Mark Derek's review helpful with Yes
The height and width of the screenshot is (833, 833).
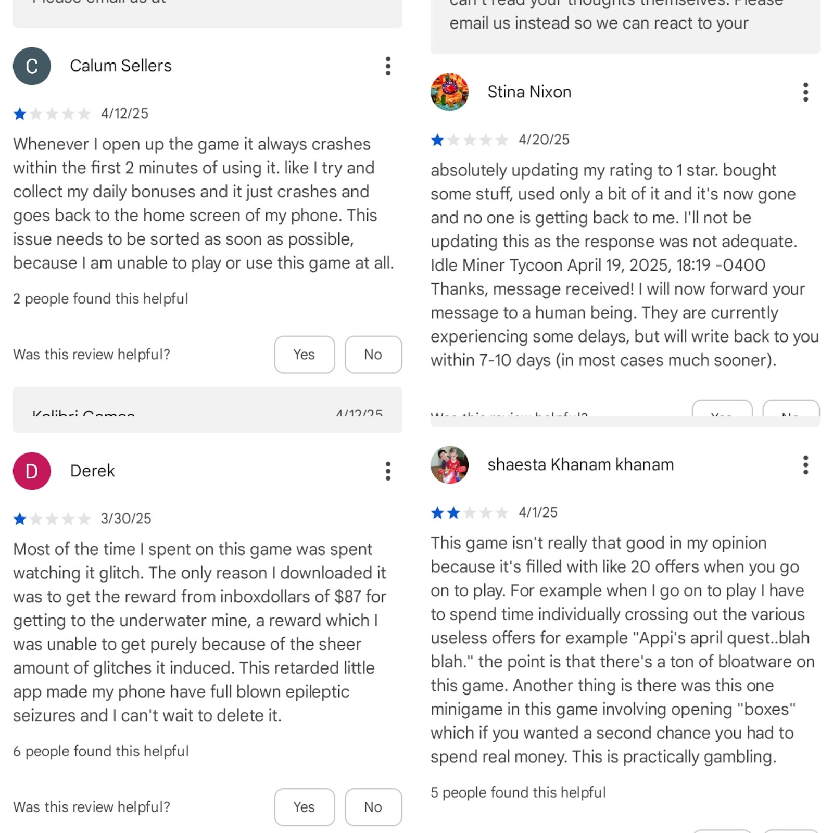305,807
